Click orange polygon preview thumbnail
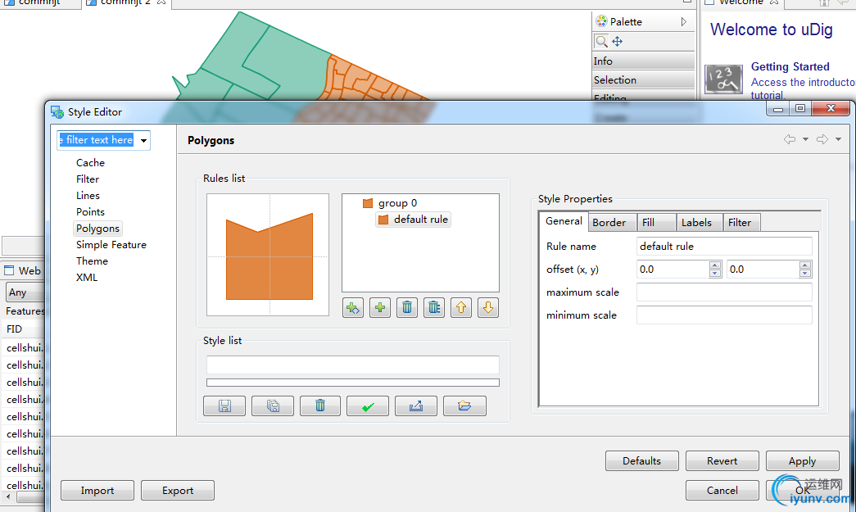 coord(268,255)
